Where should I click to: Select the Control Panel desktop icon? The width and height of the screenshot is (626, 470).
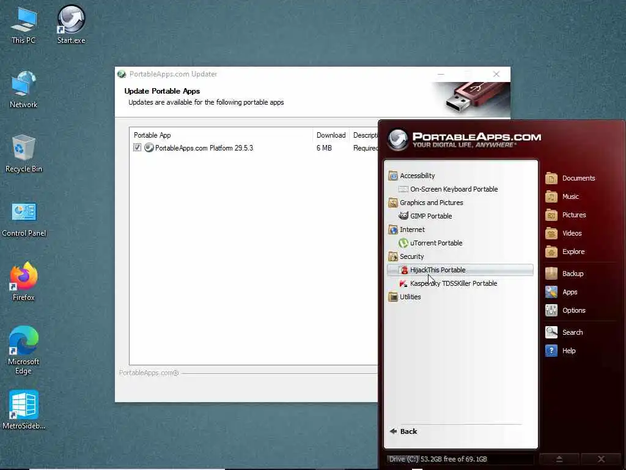pos(24,219)
